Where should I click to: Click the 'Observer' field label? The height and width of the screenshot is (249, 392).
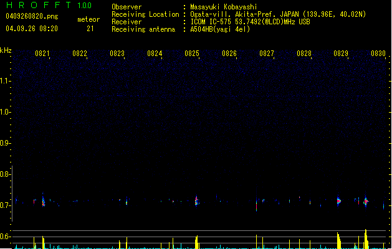[127, 7]
